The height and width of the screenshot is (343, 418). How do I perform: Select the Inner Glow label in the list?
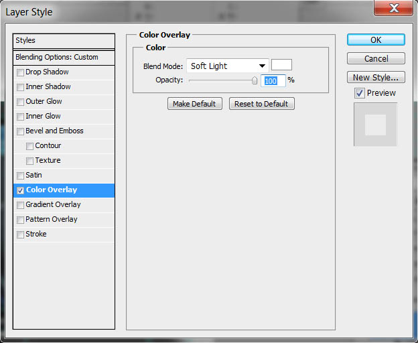click(43, 116)
